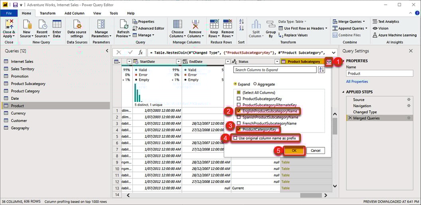
Task: Click the Close & Apply icon
Action: (9, 25)
